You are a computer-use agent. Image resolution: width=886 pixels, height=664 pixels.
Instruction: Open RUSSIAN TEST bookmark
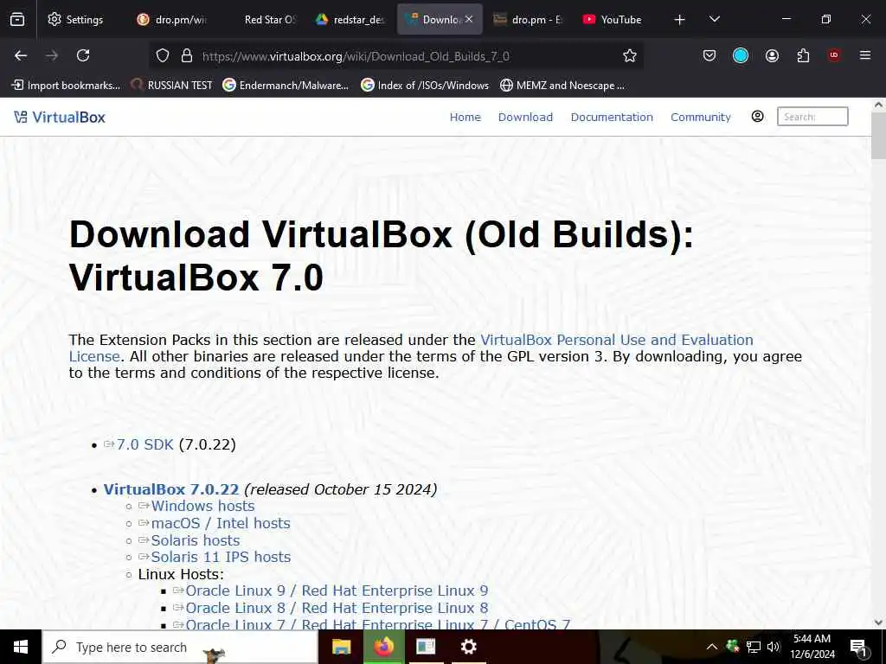coord(172,86)
